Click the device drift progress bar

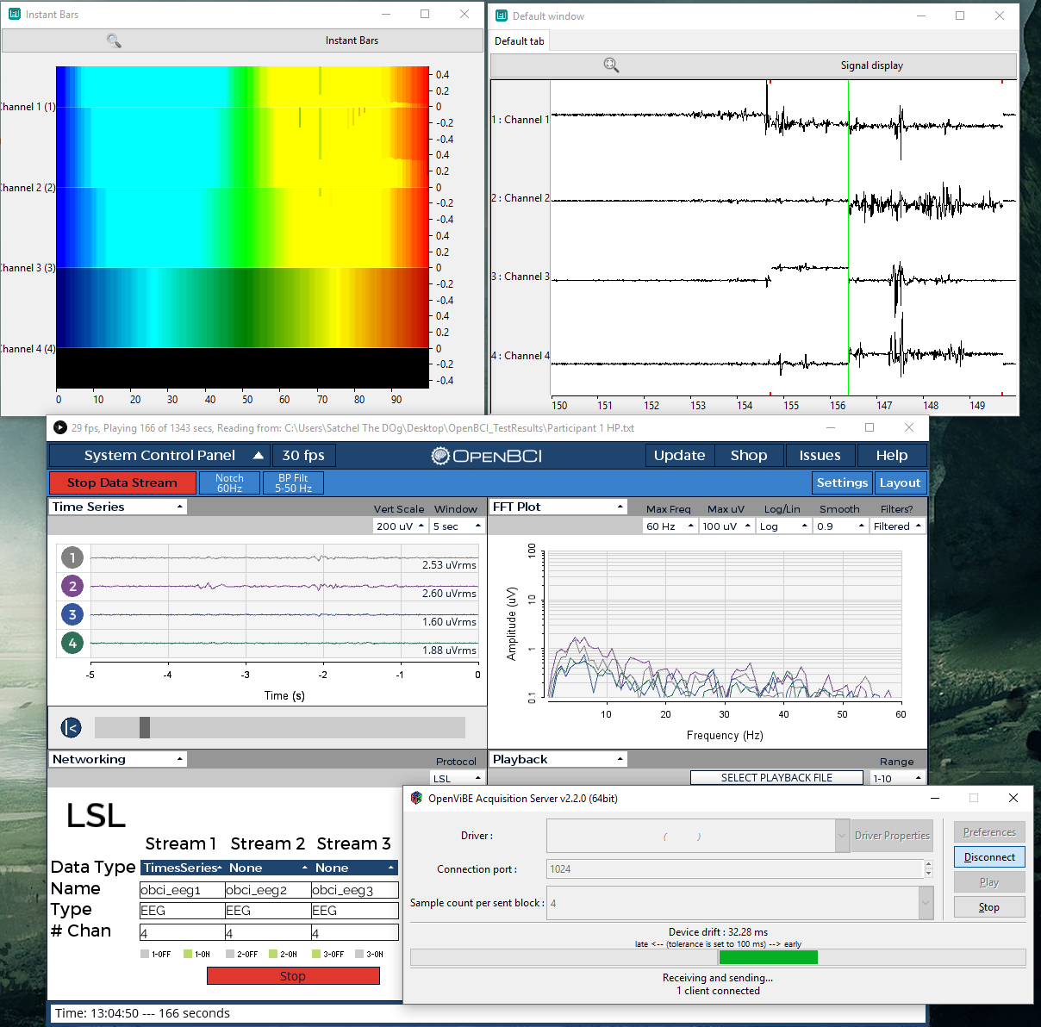(718, 957)
